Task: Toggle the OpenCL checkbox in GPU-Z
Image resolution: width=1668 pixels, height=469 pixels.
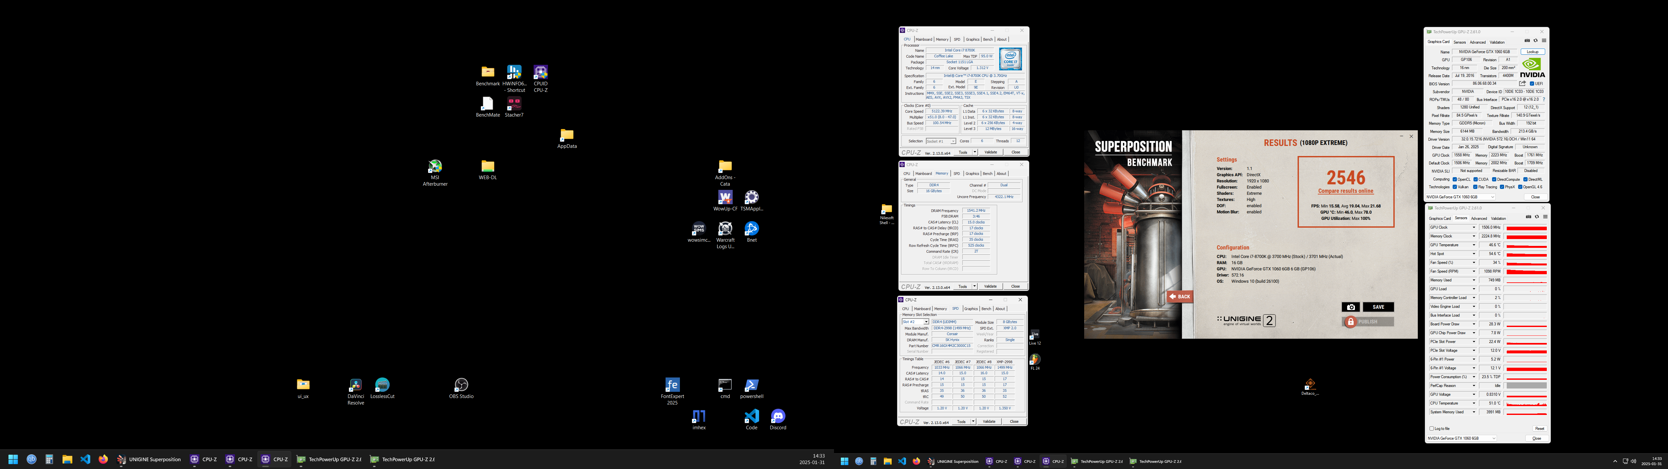Action: click(x=1455, y=179)
